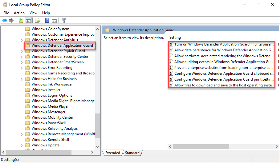Expand Windows Defender SmartScreen node
Image resolution: width=280 pixels, height=163 pixels.
[x=22, y=62]
